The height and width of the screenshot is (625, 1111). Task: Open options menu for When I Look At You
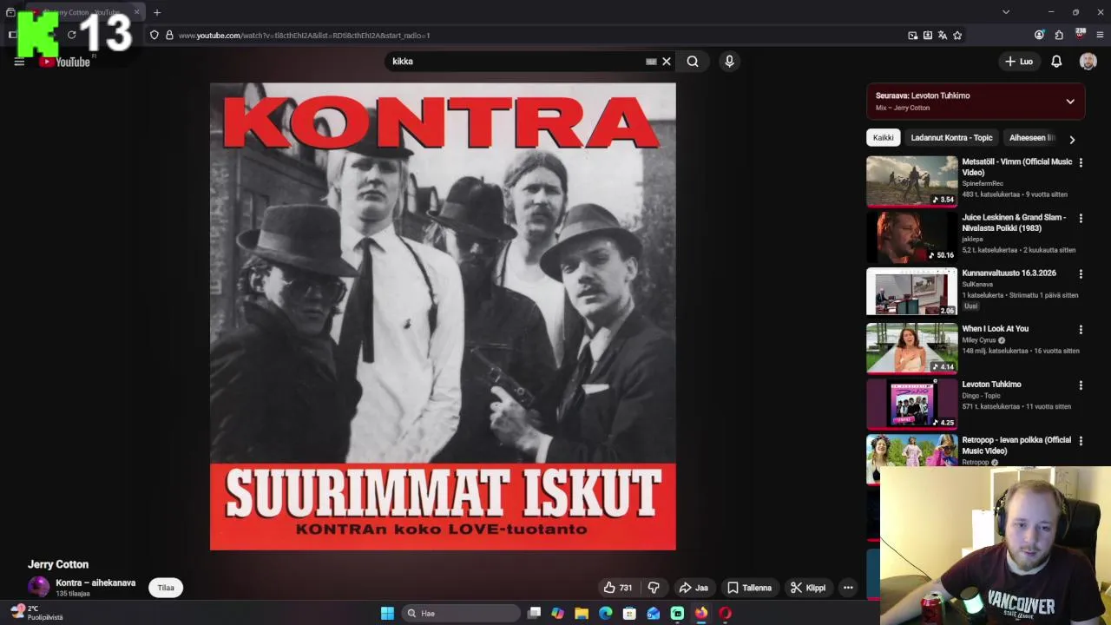[x=1081, y=329]
